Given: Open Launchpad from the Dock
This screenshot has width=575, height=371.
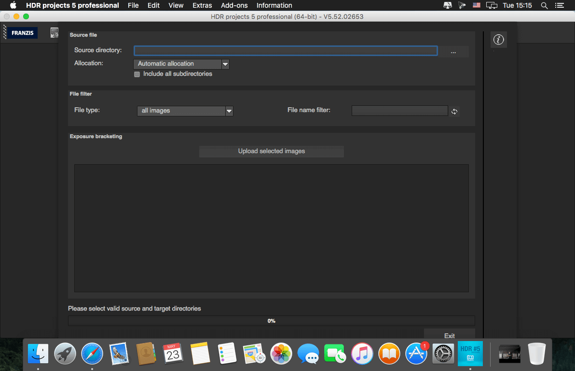Looking at the screenshot, I should click(65, 354).
